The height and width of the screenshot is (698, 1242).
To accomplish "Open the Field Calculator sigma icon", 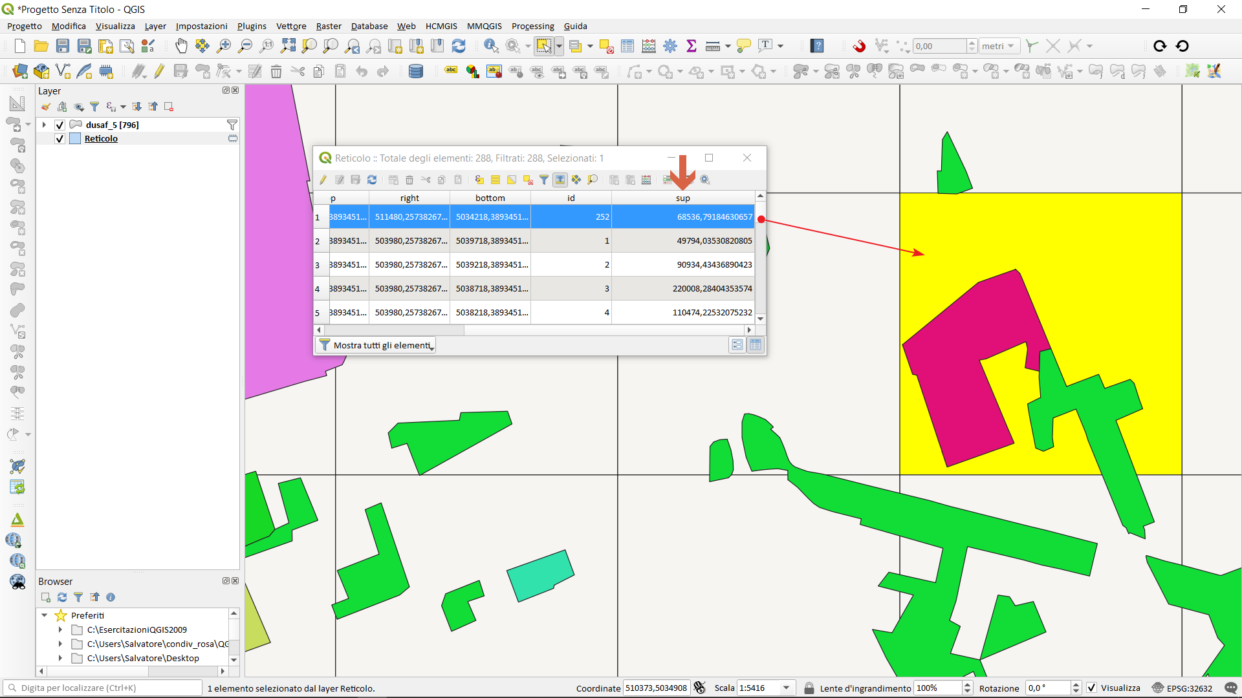I will point(692,46).
